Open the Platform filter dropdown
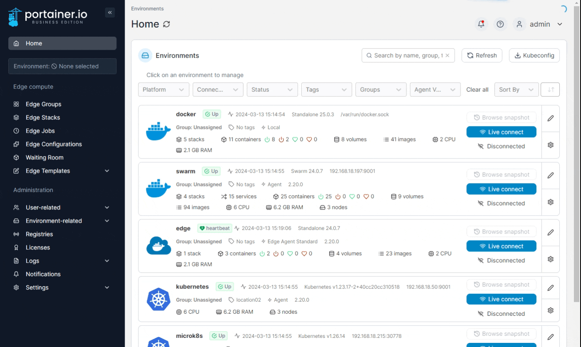This screenshot has height=347, width=581. point(163,90)
